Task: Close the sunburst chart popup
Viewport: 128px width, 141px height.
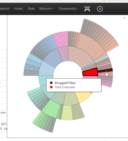Action: tap(124, 18)
